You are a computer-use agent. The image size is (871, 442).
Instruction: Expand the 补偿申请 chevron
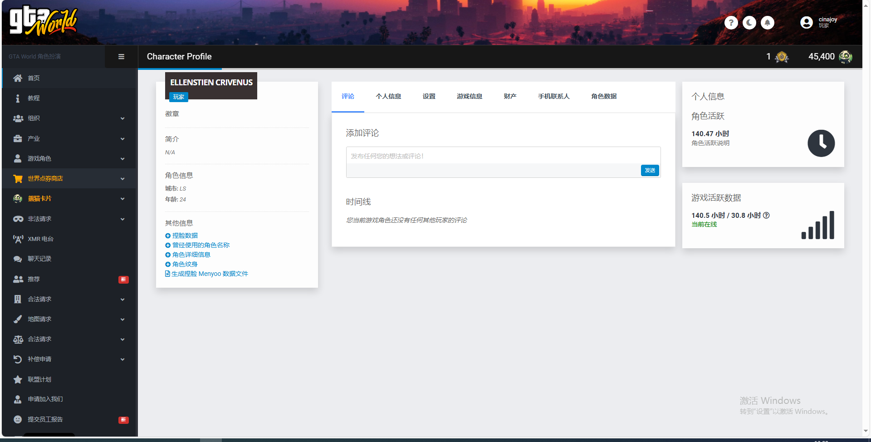[x=122, y=359]
